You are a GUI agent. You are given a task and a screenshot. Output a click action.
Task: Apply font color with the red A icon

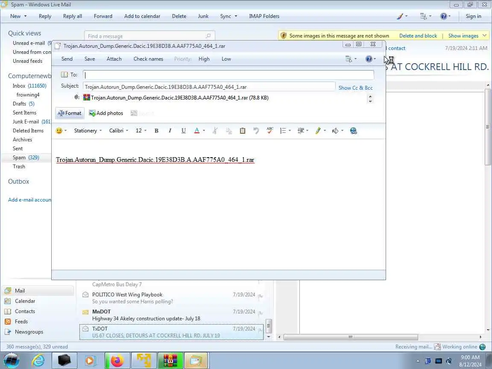(197, 131)
